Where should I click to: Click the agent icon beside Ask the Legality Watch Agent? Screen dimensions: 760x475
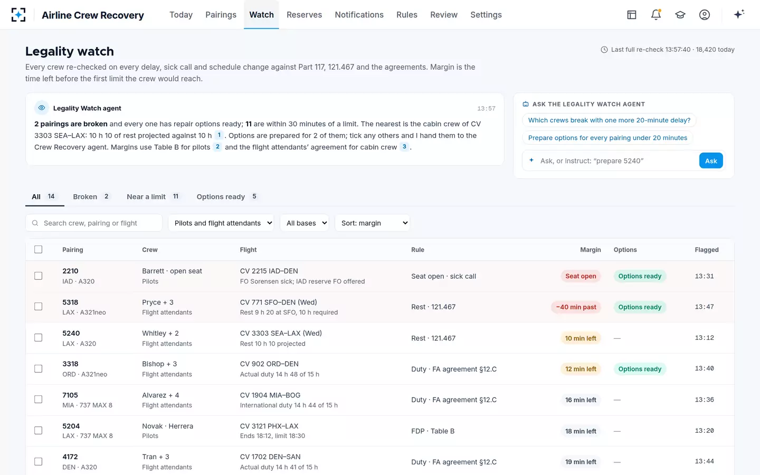[x=526, y=104]
